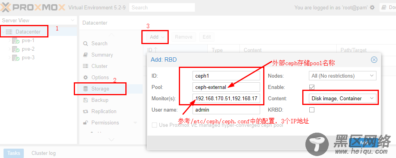Screen dimensions: 396x158
Task: Click the Remove button
Action: 184,37
